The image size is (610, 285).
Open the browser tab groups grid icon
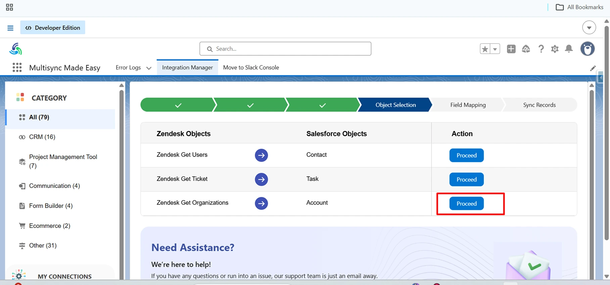[x=9, y=7]
